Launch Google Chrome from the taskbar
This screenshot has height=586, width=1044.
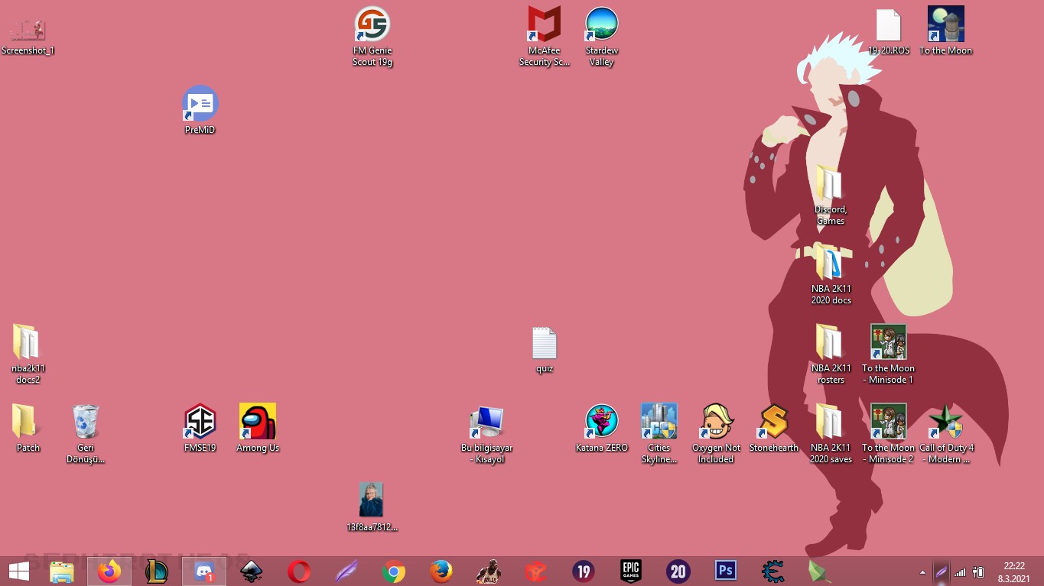pyautogui.click(x=394, y=571)
